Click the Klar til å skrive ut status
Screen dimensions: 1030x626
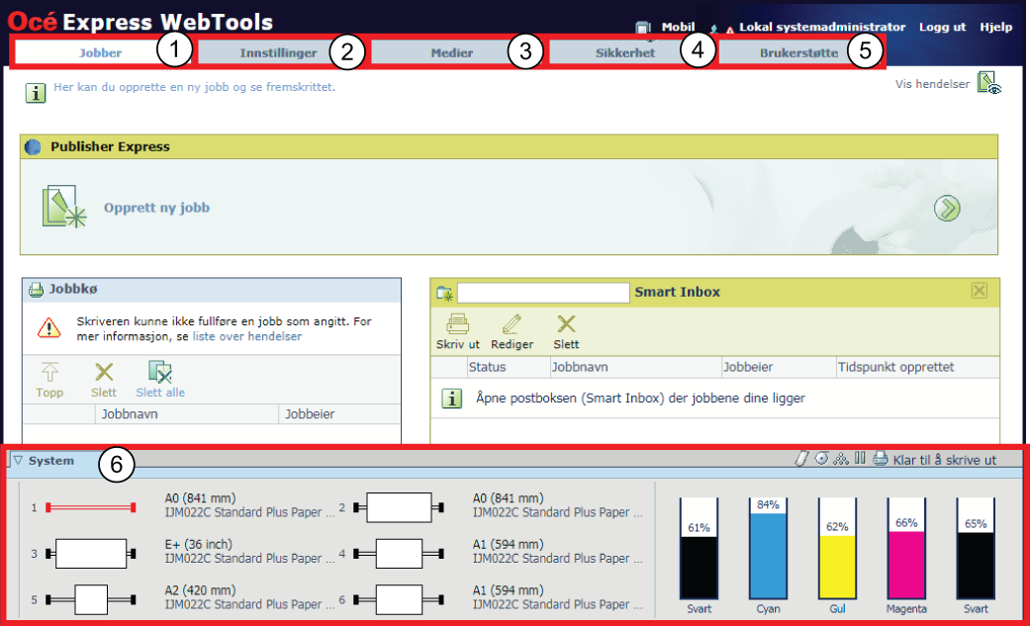pos(944,460)
